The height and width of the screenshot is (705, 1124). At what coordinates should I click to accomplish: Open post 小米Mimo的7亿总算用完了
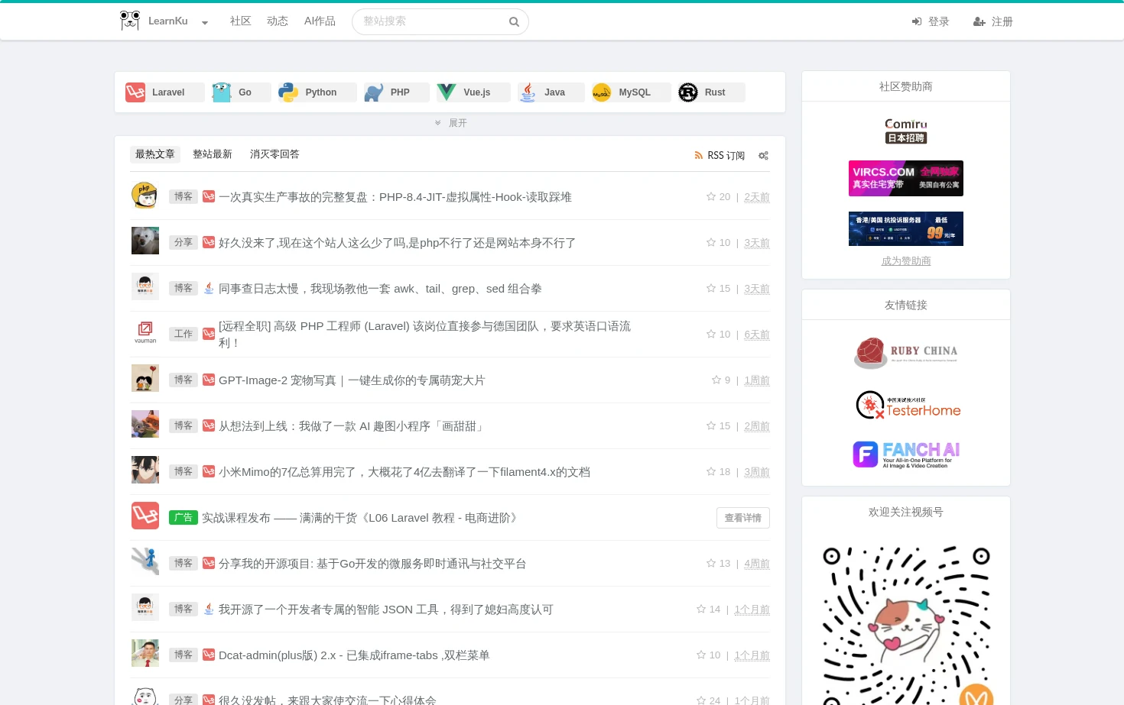[x=404, y=472]
